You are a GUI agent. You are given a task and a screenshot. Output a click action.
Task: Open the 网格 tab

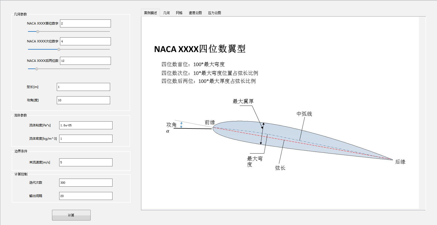pos(179,13)
